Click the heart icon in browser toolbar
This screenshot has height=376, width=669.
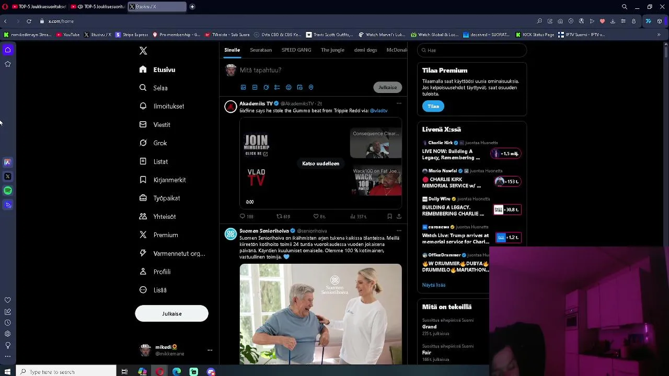coord(602,21)
